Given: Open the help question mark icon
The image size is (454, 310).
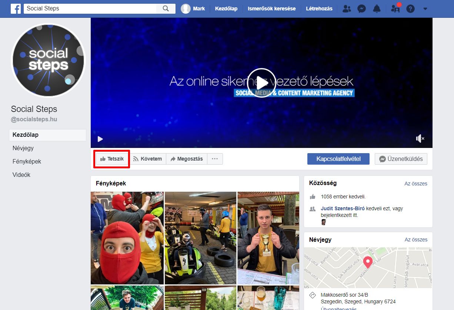Looking at the screenshot, I should [x=410, y=9].
